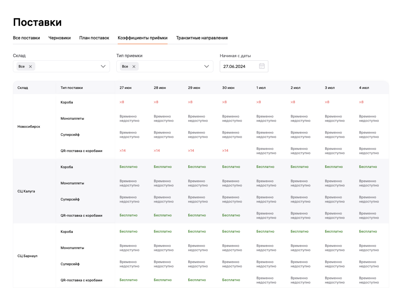This screenshot has width=402, height=305.
Task: Click Суперсейф row label for Новосибирск
Action: click(70, 135)
